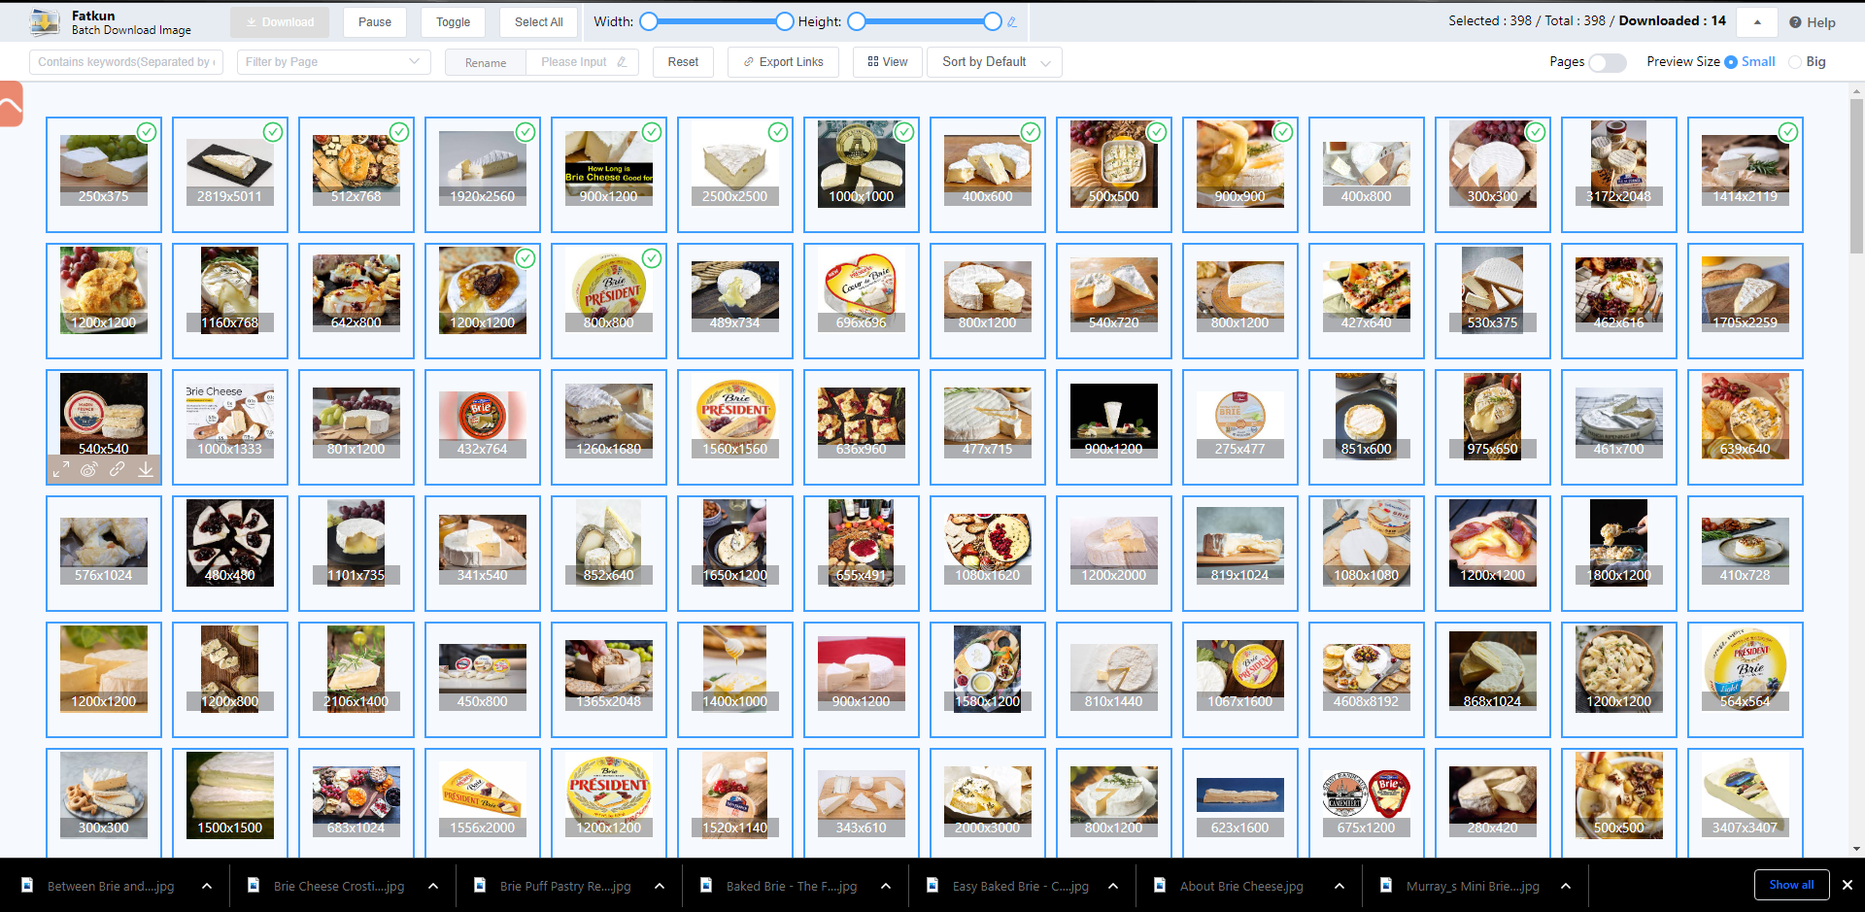1865x912 pixels.
Task: Select the 1920x2560 brie thumbnail
Action: [483, 175]
